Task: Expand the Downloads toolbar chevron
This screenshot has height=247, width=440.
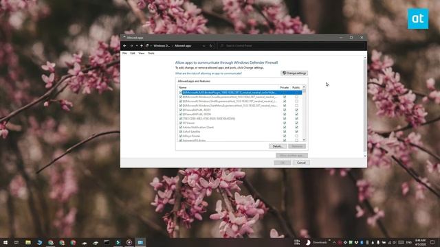Action: tap(329, 241)
